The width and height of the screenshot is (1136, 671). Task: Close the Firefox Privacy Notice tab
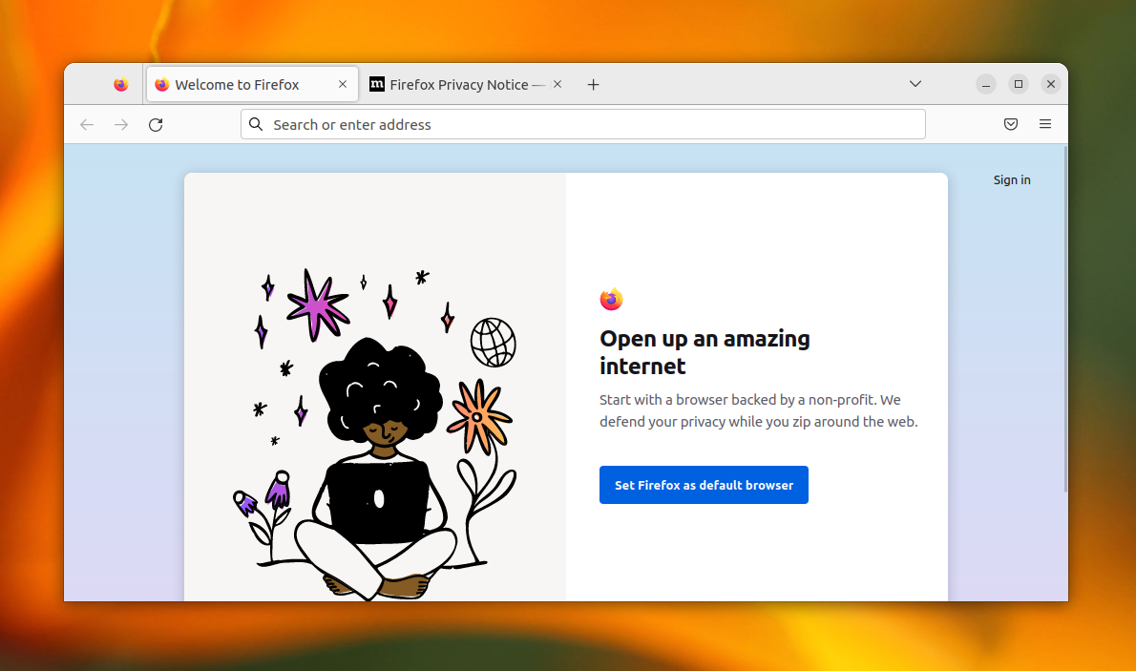pyautogui.click(x=557, y=85)
